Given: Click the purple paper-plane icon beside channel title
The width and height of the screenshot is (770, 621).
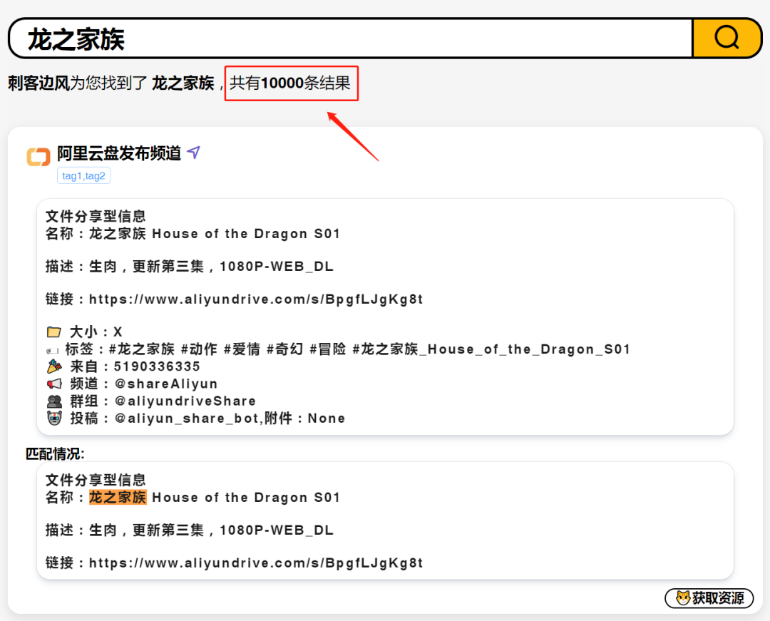Looking at the screenshot, I should click(194, 153).
